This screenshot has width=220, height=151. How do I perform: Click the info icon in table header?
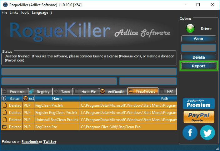[4, 99]
